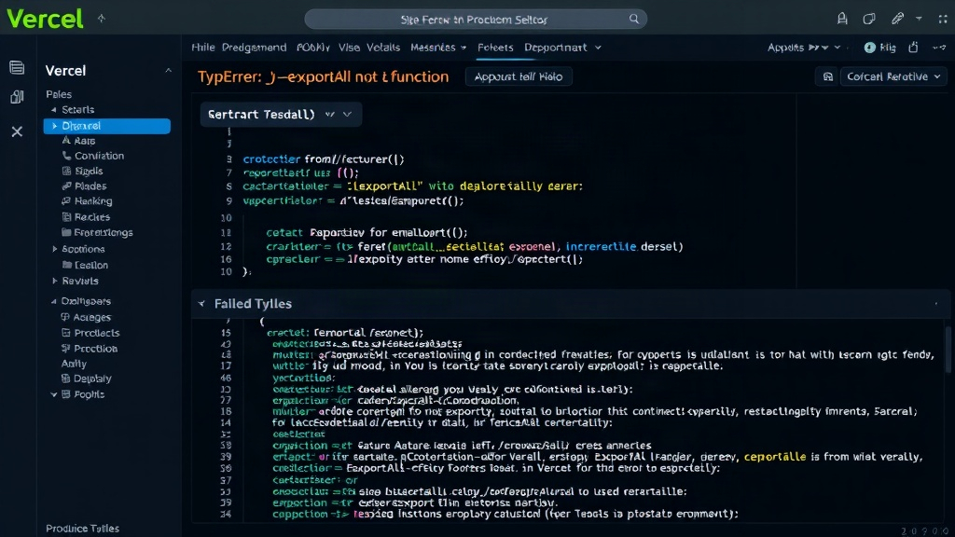Select the Proclects item in sidebar
The width and height of the screenshot is (955, 537).
pos(90,333)
